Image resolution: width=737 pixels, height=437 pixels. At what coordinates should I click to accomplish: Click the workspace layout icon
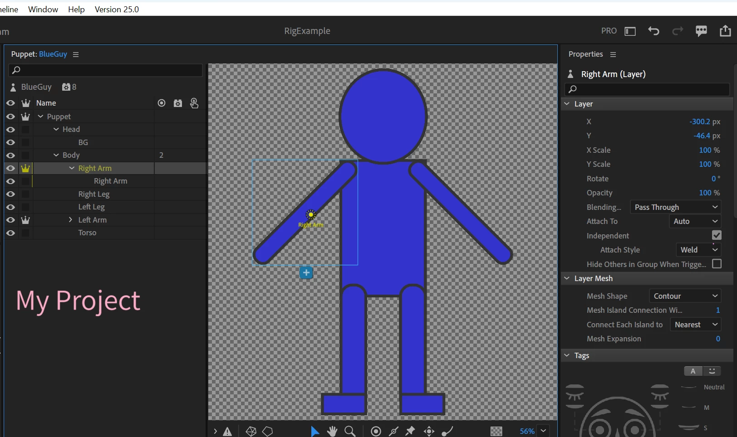(630, 31)
